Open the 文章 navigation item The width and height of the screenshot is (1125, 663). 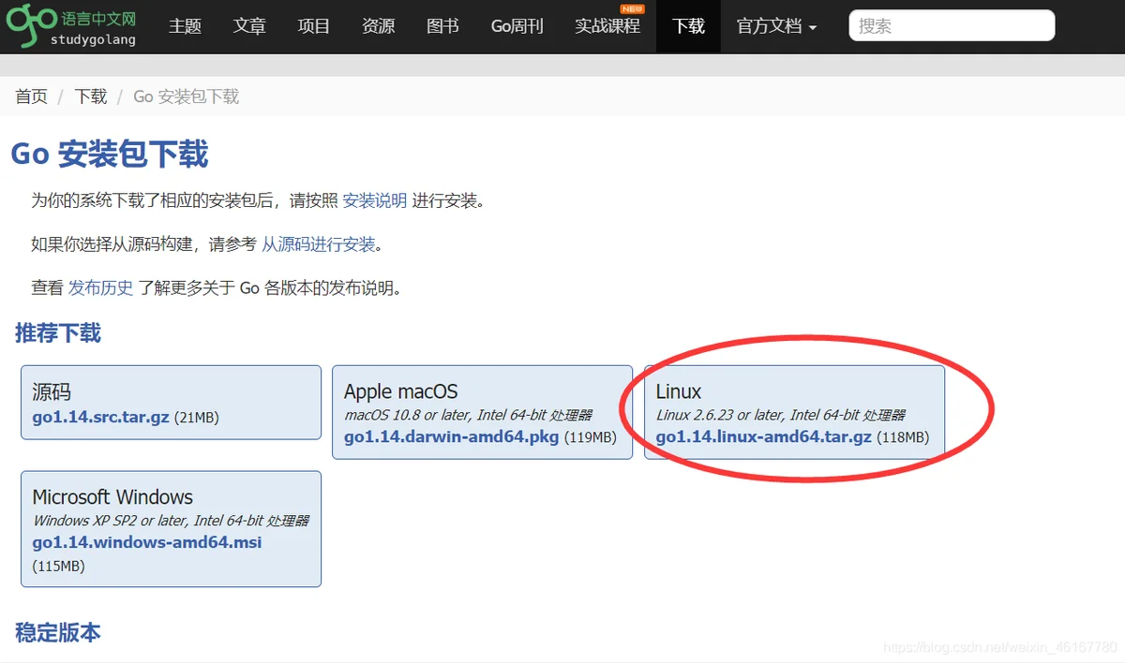(x=249, y=26)
